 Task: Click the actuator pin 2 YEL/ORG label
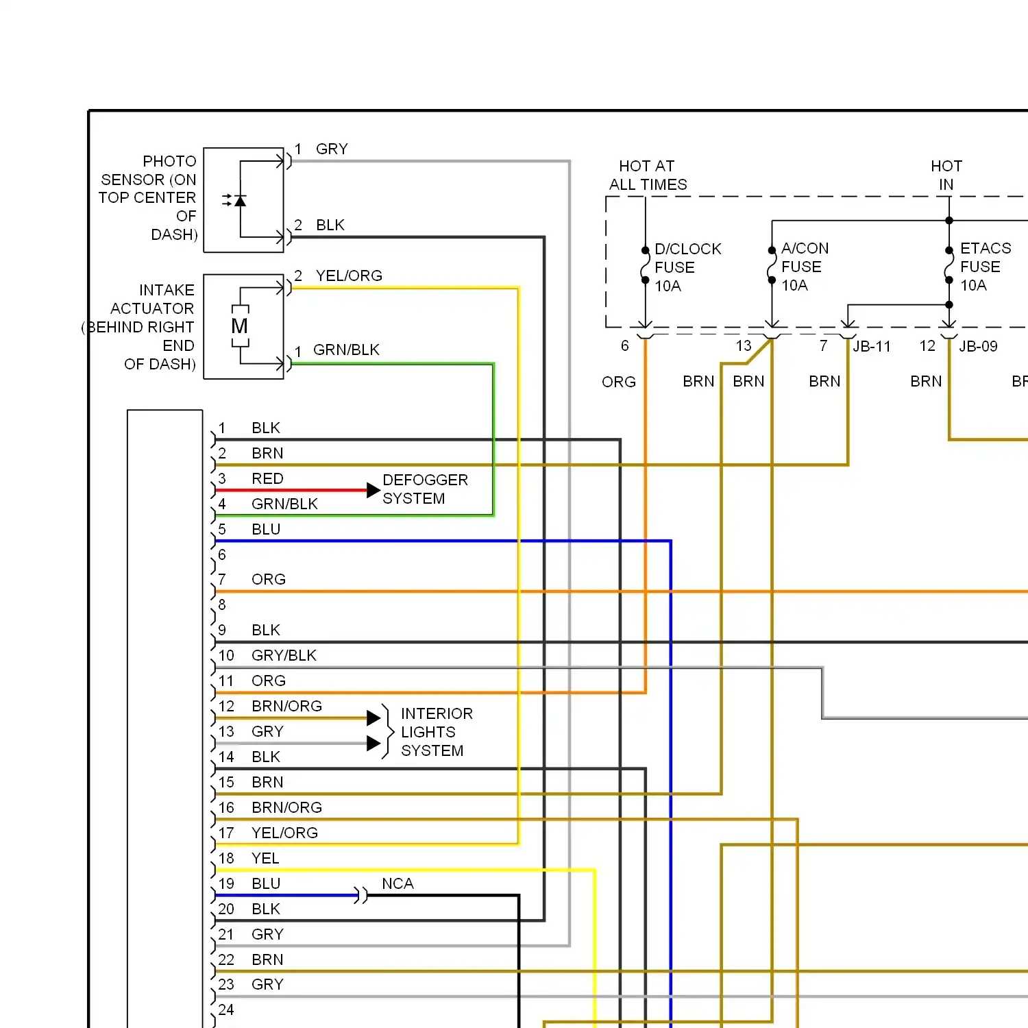pos(349,276)
